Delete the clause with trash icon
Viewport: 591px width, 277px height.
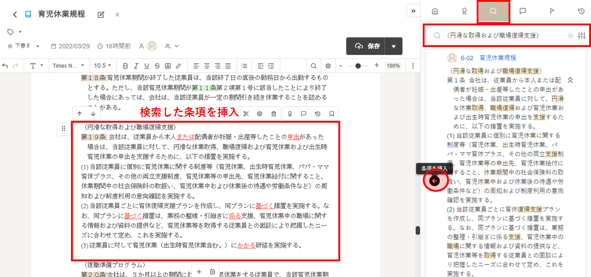274,114
